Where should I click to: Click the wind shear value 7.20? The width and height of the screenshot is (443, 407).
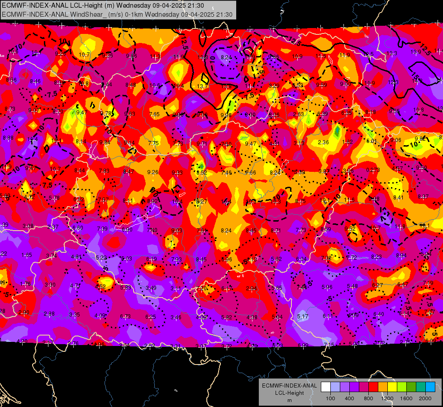(x=201, y=289)
